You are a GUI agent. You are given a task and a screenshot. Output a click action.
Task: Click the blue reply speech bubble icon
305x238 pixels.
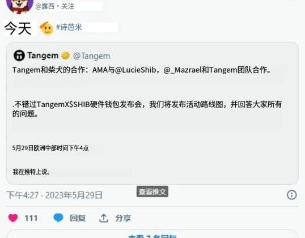click(58, 218)
